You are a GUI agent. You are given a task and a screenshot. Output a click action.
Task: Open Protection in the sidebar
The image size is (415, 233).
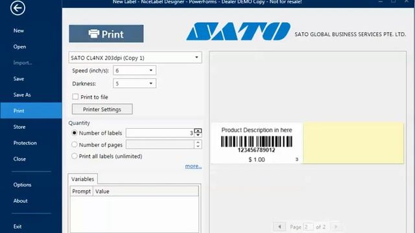(x=25, y=143)
